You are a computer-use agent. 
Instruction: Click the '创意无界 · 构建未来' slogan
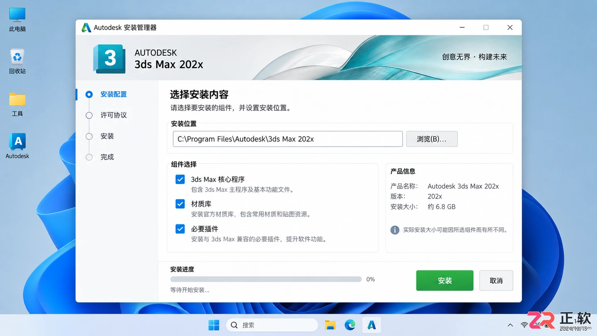pos(474,57)
